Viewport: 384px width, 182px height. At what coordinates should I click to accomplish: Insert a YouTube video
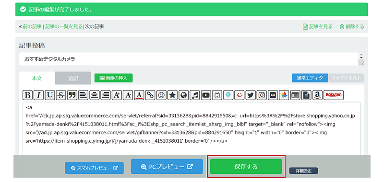[x=206, y=95]
